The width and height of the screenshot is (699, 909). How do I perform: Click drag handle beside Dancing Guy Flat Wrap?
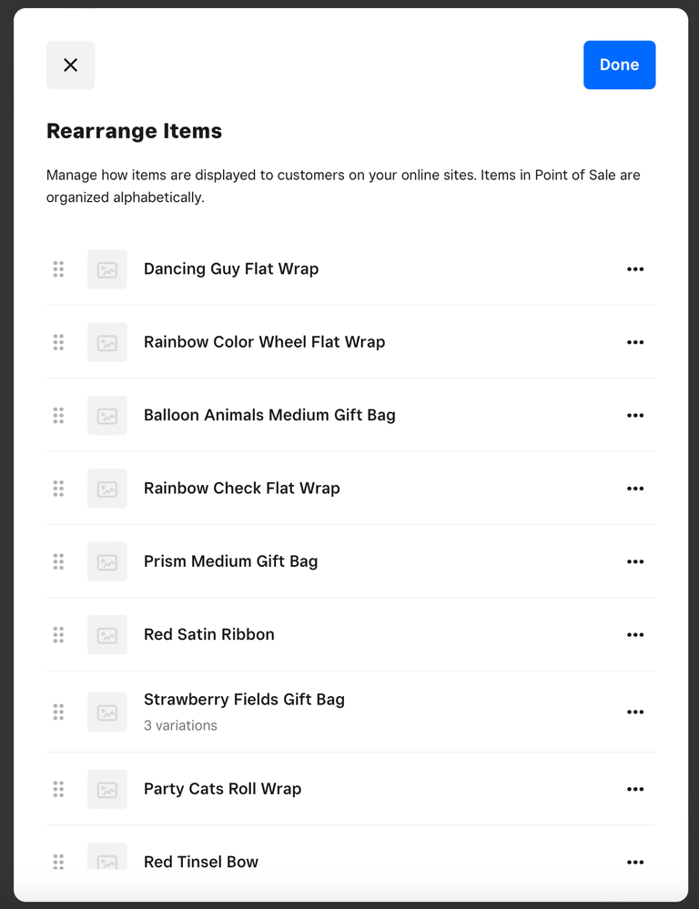tap(58, 269)
